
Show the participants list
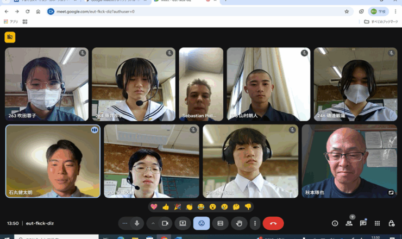(x=349, y=223)
